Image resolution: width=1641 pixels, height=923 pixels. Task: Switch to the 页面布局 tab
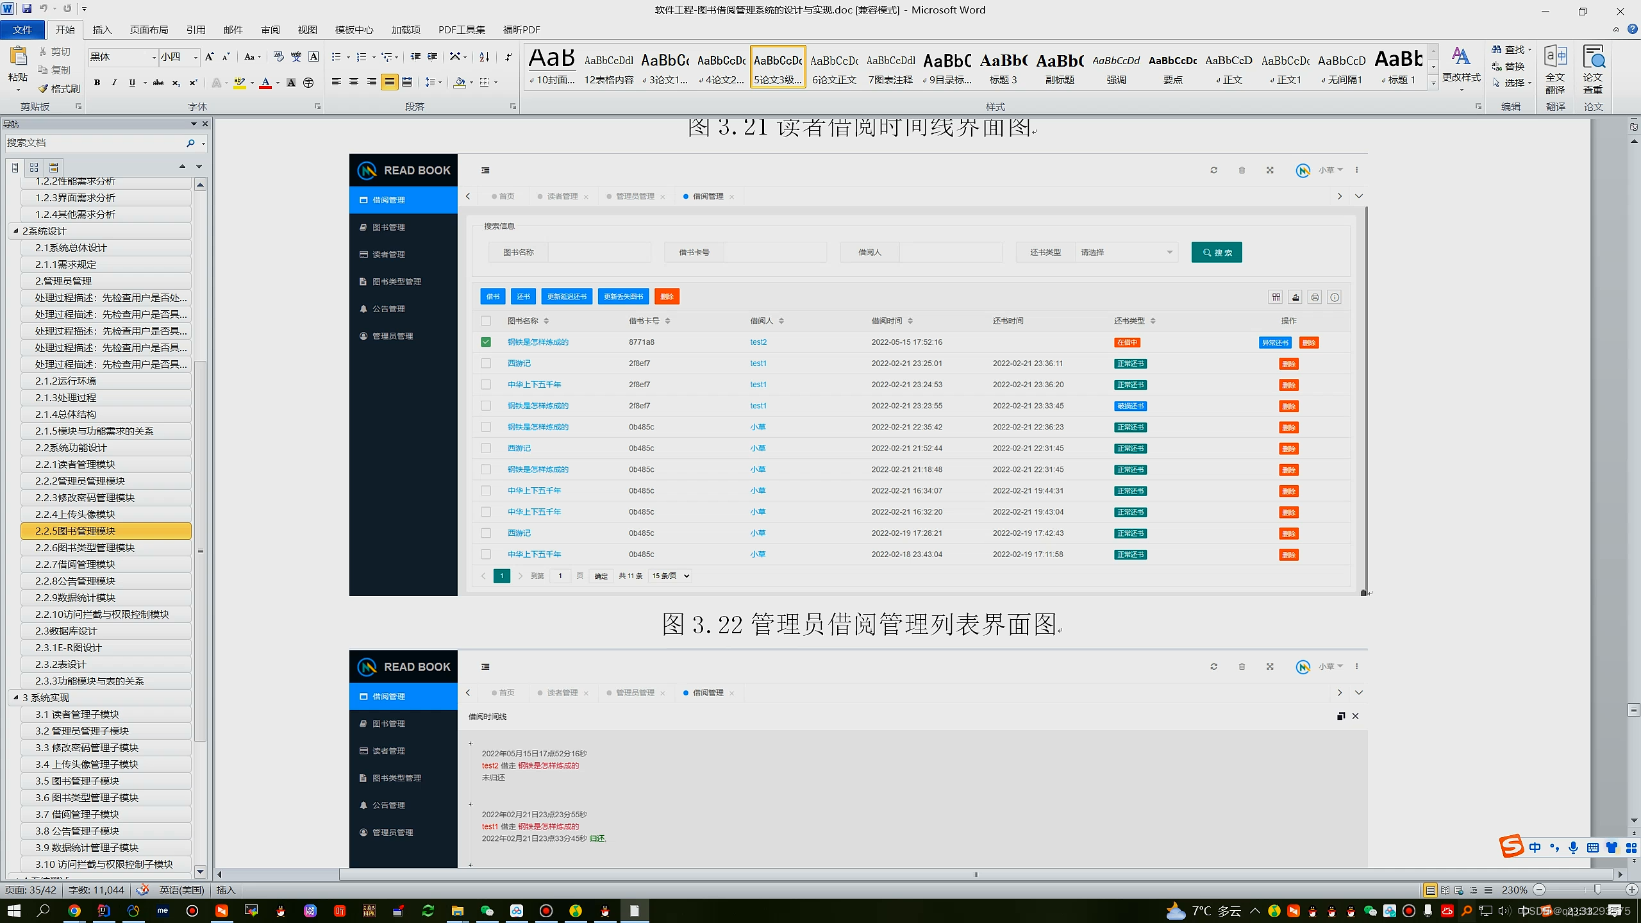tap(149, 29)
